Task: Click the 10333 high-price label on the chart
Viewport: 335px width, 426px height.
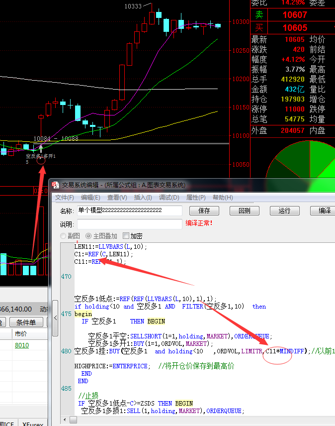Action: 133,6
